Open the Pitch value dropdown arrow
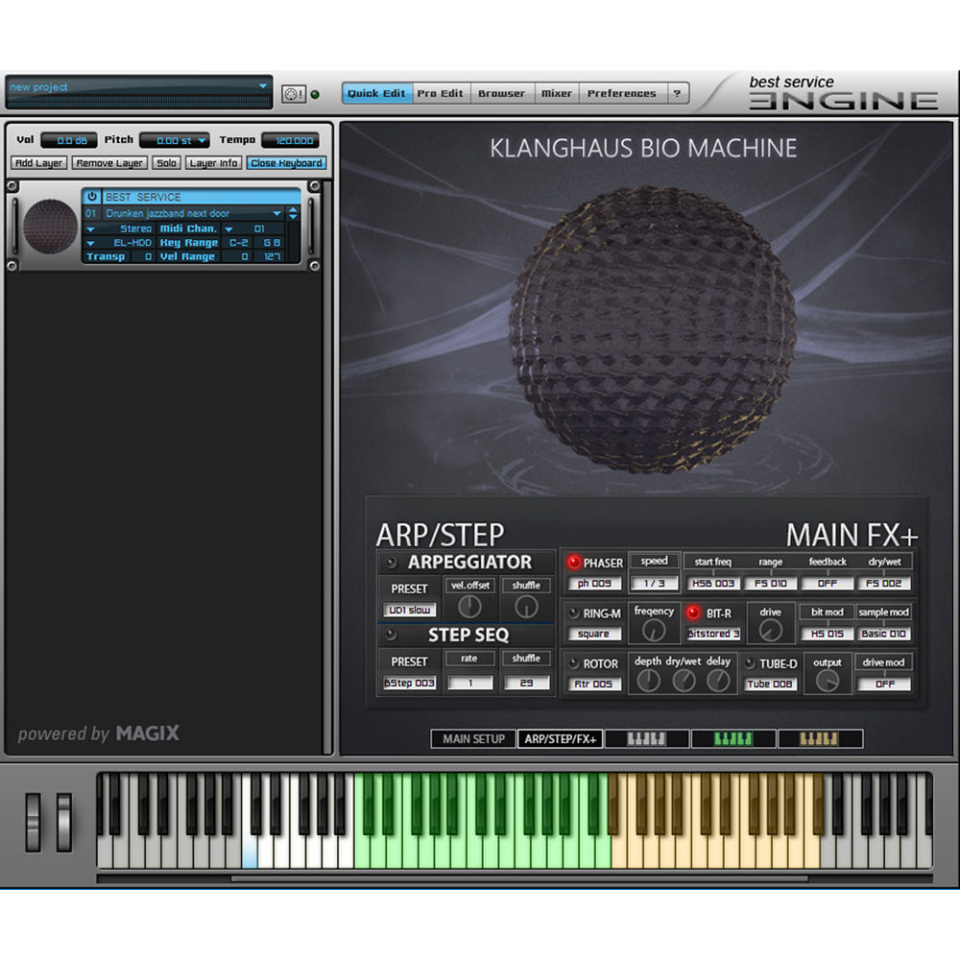 point(203,141)
